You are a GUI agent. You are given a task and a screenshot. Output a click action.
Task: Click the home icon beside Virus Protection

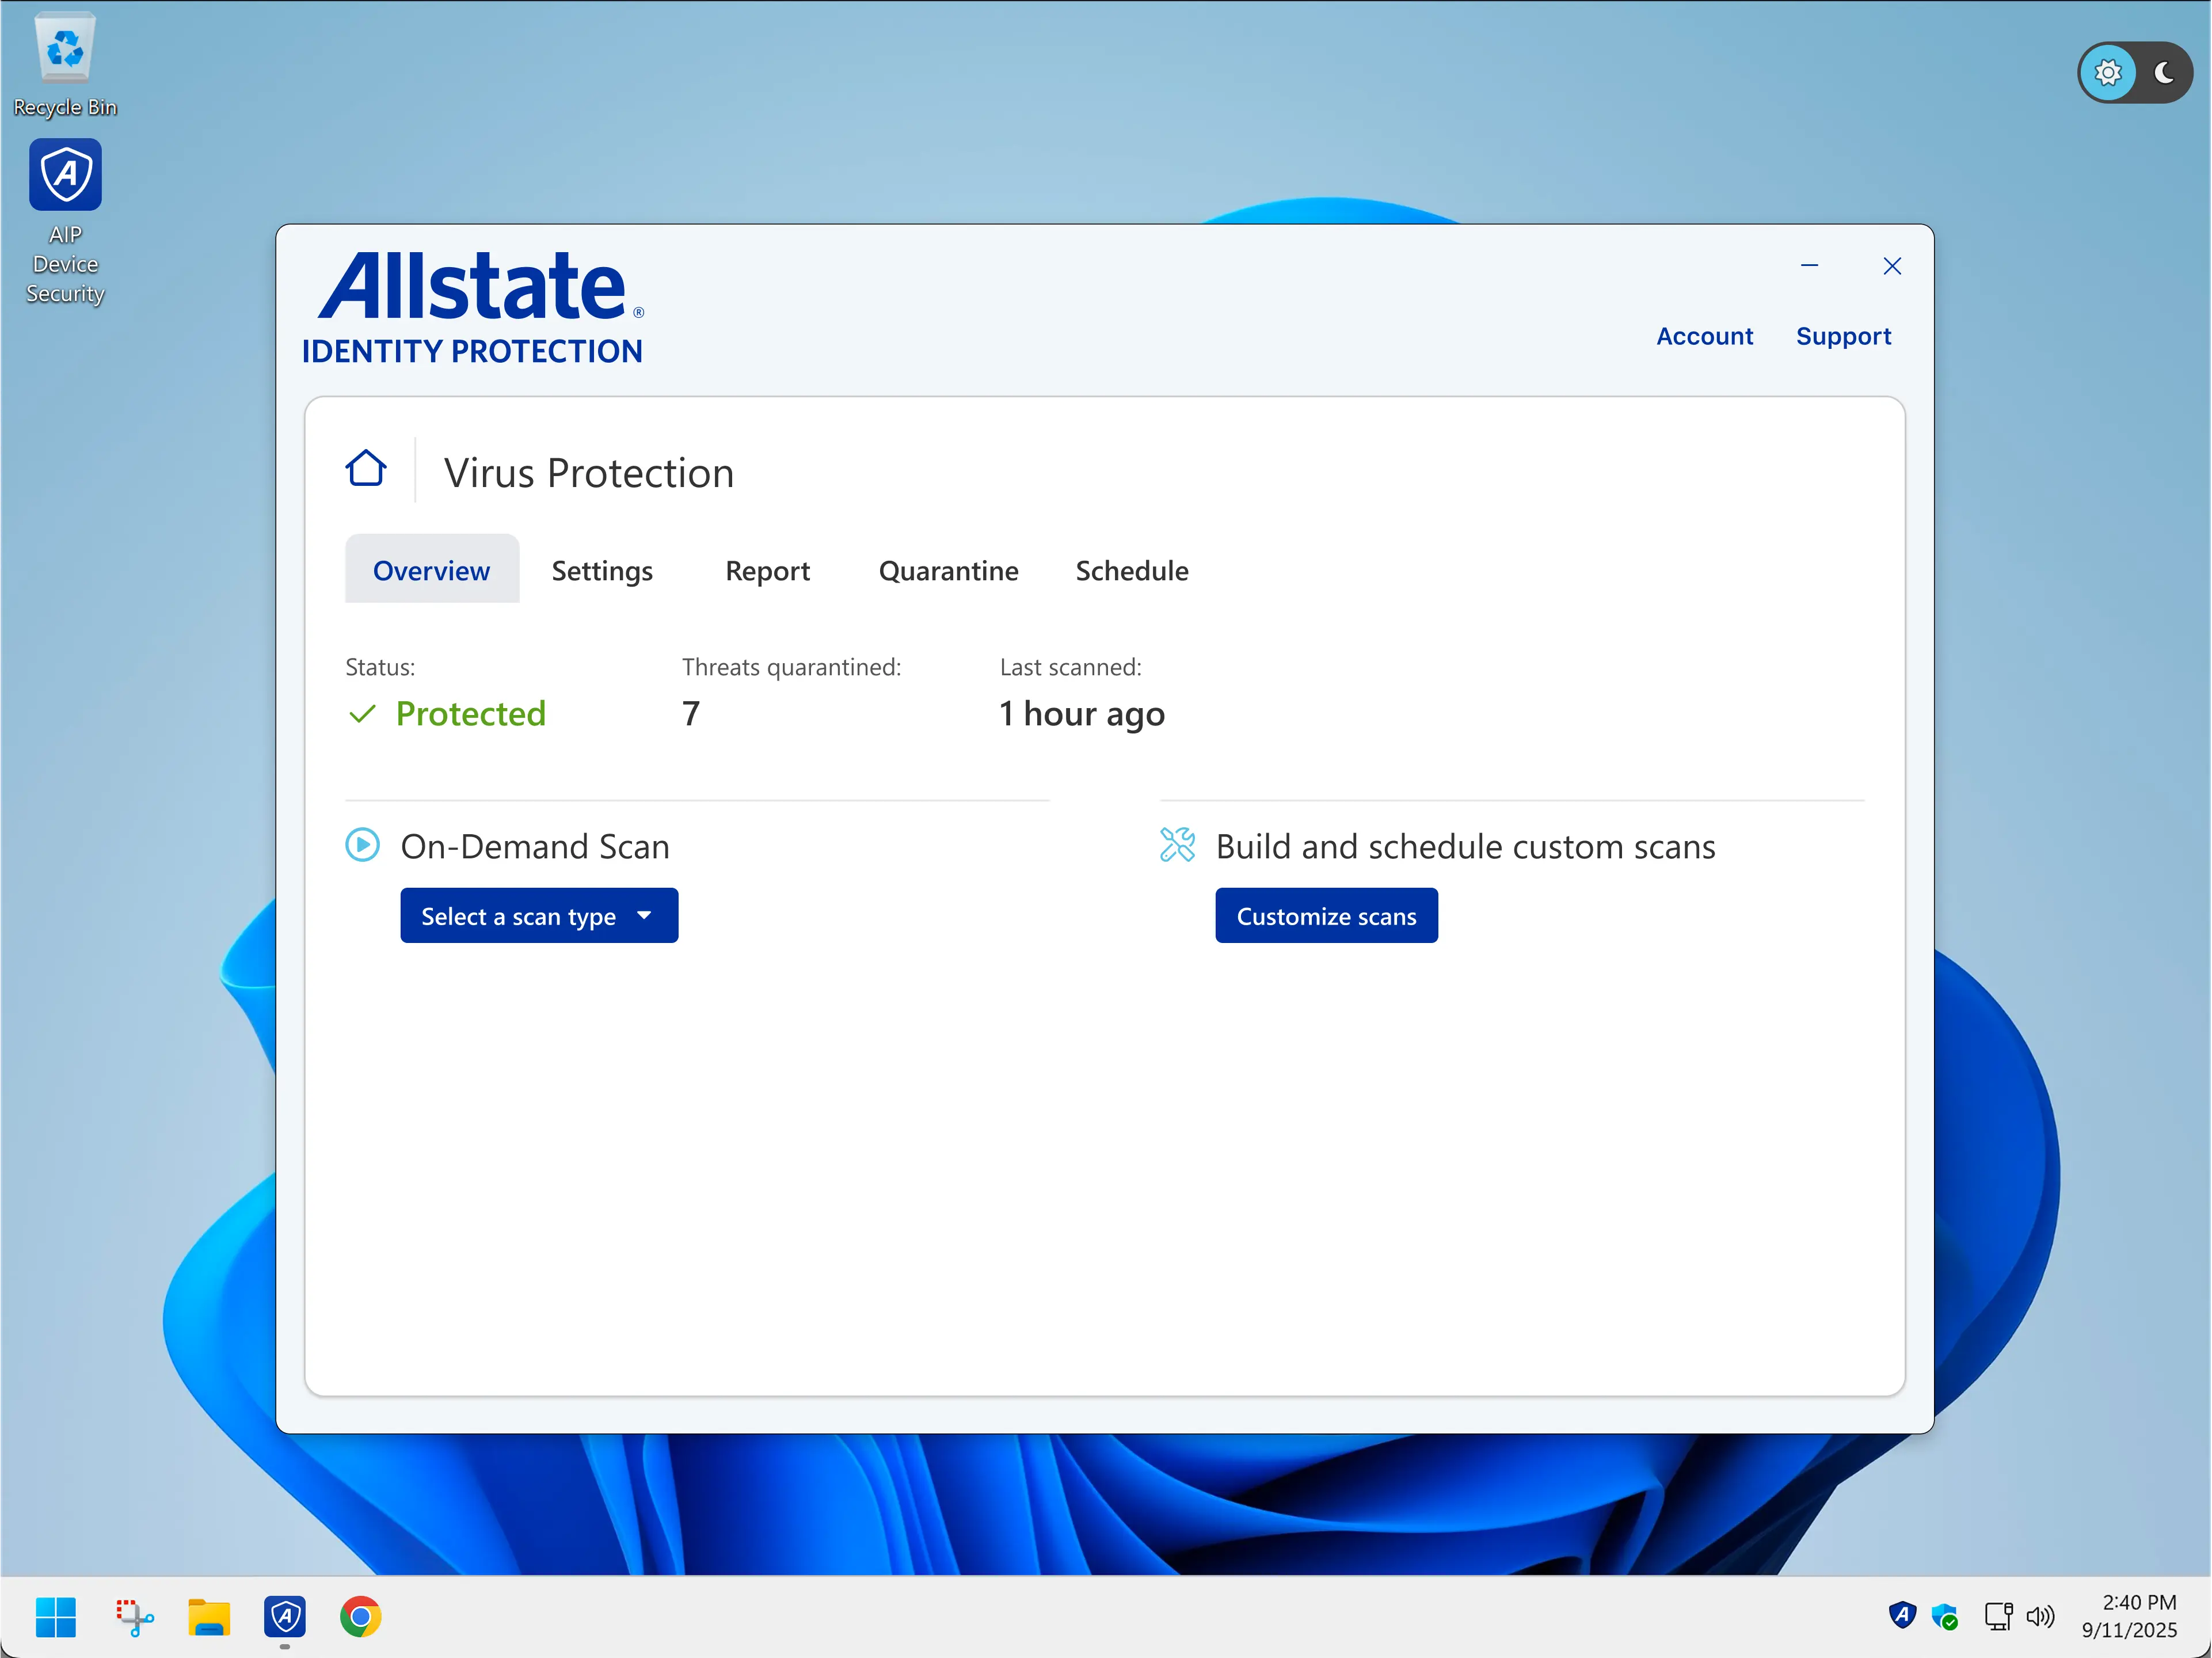pos(366,467)
